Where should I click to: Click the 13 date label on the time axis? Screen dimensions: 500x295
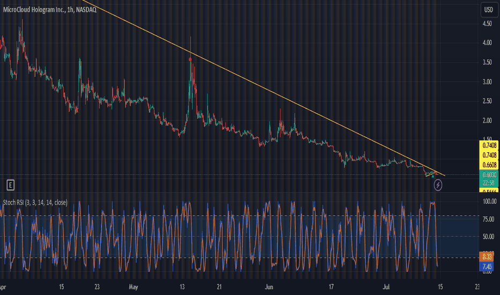(182, 287)
